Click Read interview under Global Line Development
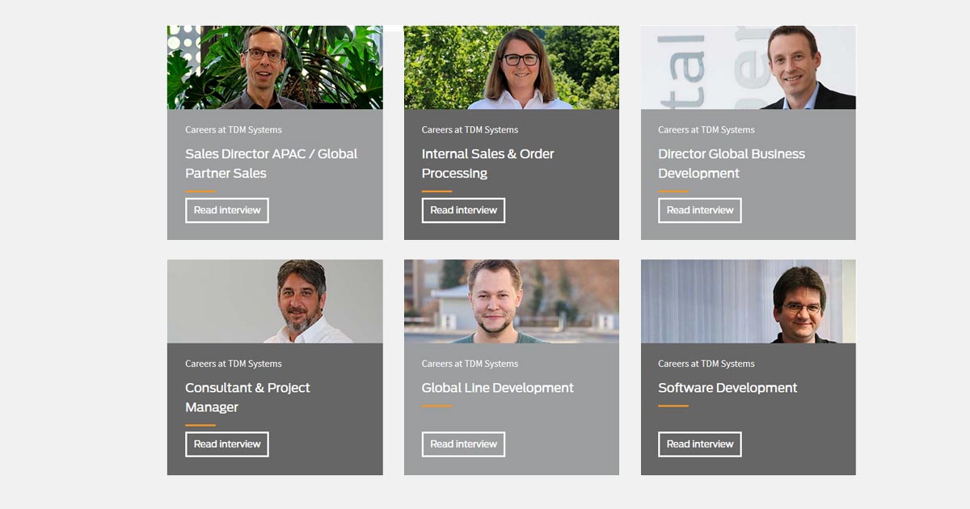 [463, 444]
